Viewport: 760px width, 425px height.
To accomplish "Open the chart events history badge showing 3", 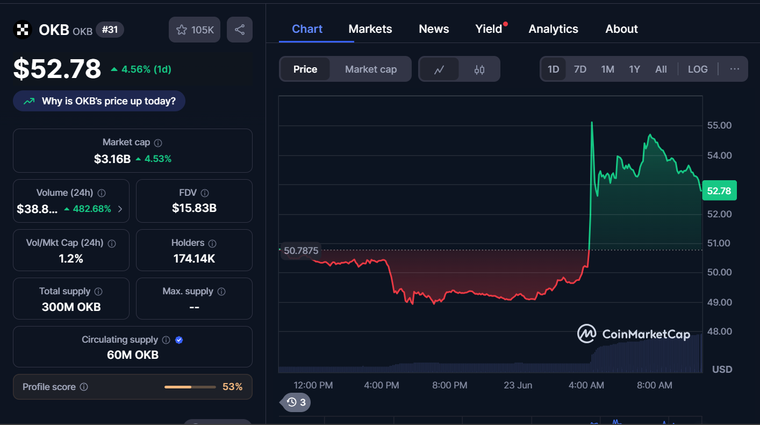I will [296, 402].
